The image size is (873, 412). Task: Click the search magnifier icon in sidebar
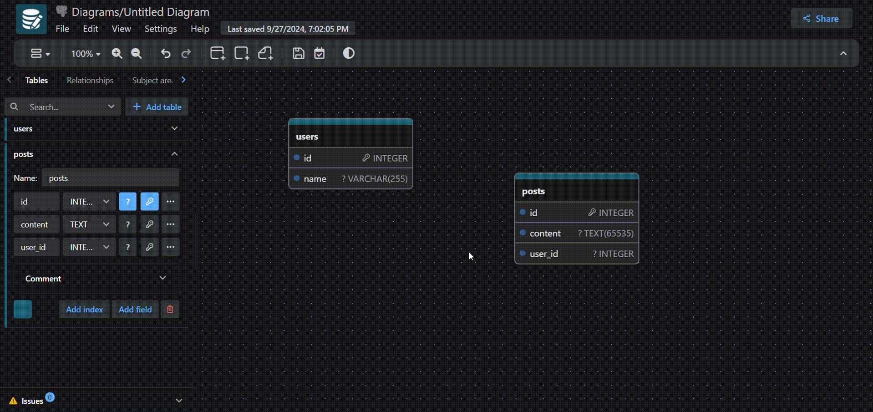14,107
